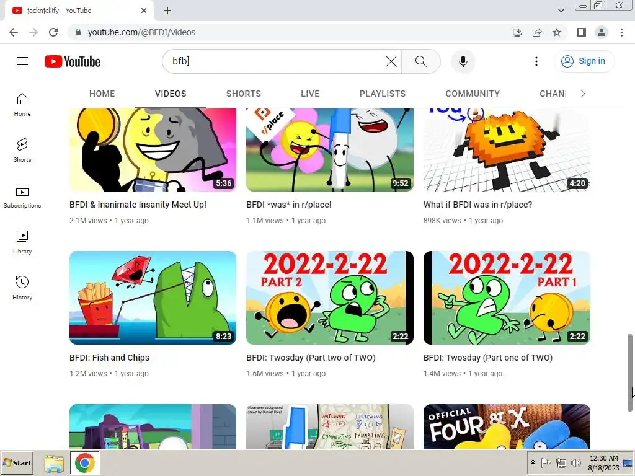Switch to the HOME channel tab
Viewport: 635px width, 476px height.
pos(102,94)
